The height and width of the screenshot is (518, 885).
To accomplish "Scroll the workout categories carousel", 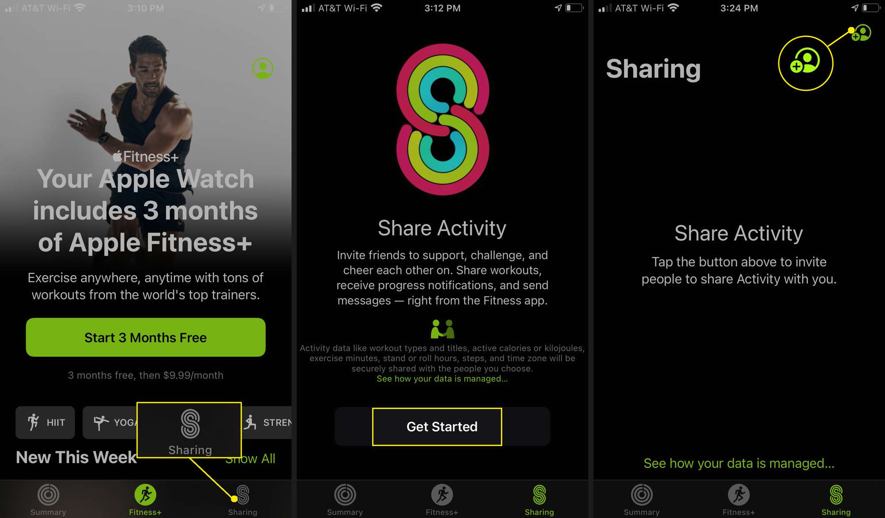I will pos(146,422).
